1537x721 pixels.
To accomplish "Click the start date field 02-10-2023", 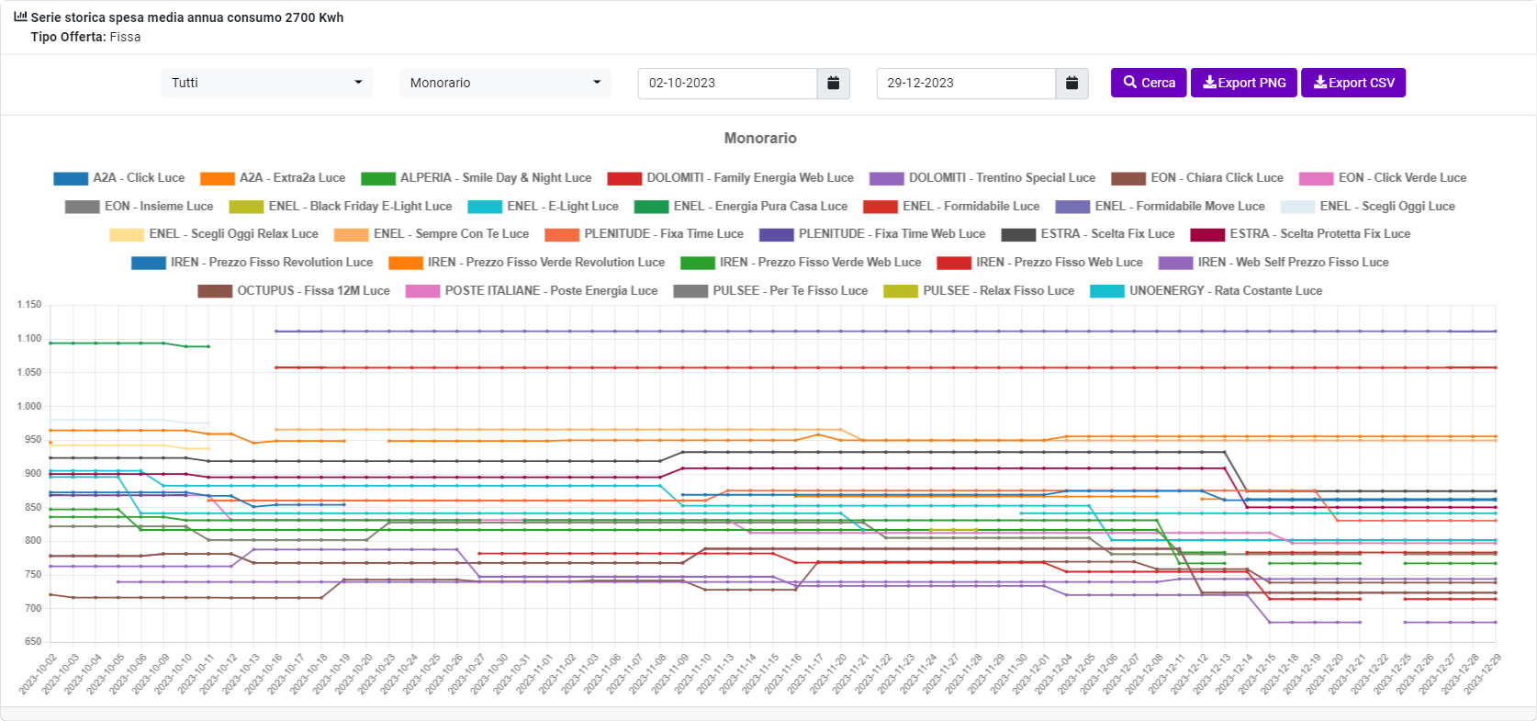I will [727, 83].
